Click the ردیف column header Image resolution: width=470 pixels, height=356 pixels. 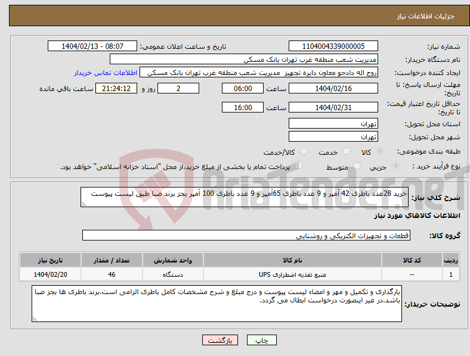tap(451, 260)
